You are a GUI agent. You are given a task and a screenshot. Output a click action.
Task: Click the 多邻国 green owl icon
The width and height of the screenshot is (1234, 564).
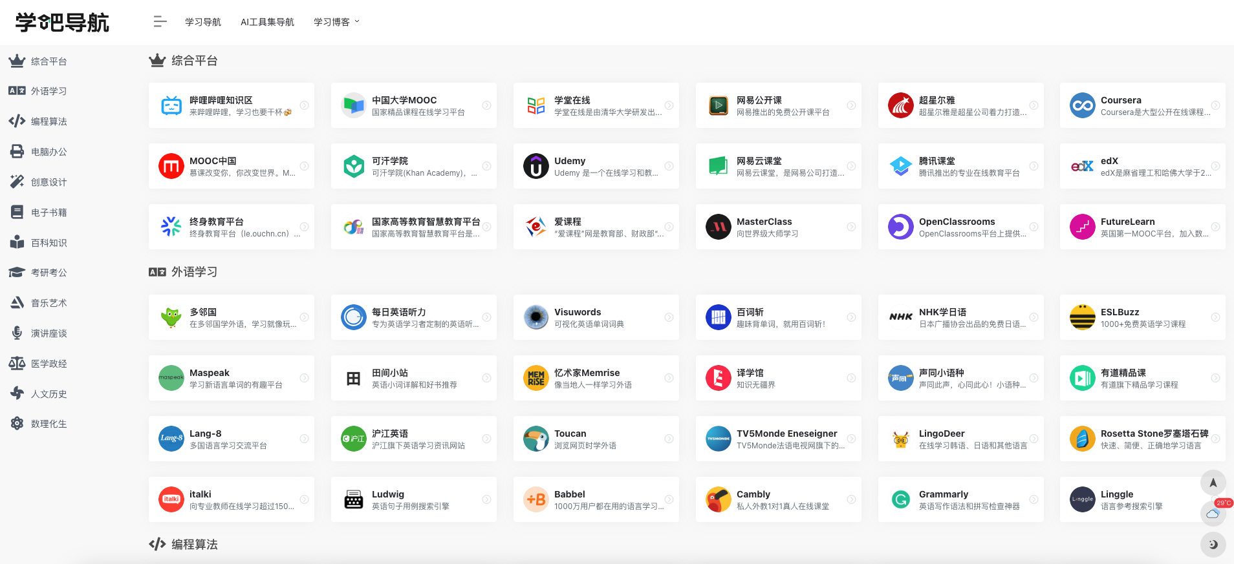pyautogui.click(x=171, y=317)
